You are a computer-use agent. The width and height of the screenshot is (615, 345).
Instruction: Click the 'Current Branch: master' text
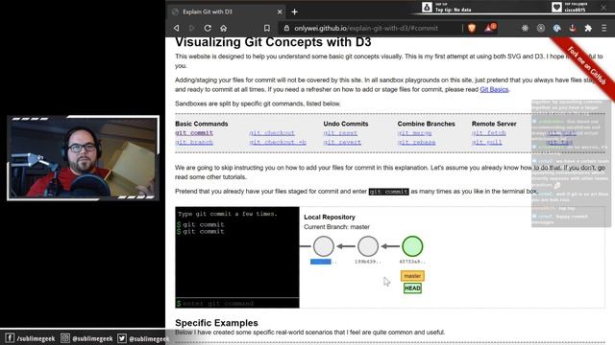tap(336, 227)
